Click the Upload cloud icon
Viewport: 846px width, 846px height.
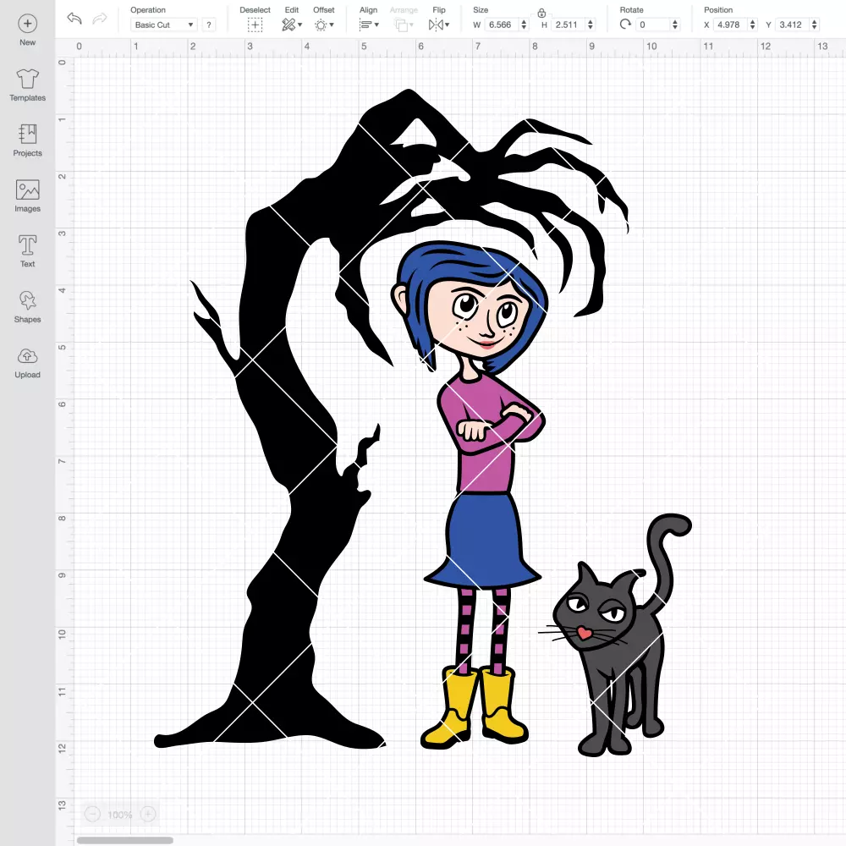click(x=28, y=356)
